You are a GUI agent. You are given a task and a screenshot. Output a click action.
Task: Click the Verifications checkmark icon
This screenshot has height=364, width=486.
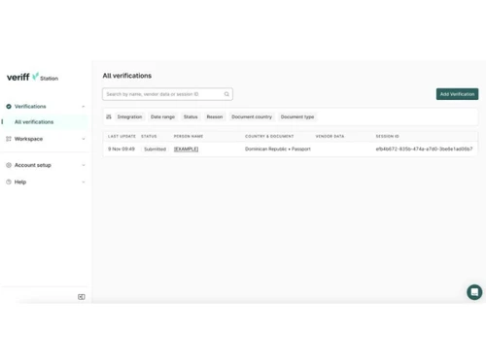coord(9,107)
